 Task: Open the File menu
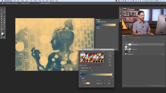(x=15, y=1)
